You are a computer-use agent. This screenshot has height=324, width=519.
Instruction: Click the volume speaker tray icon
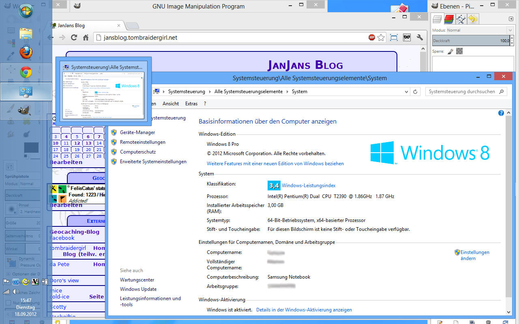pos(15,291)
